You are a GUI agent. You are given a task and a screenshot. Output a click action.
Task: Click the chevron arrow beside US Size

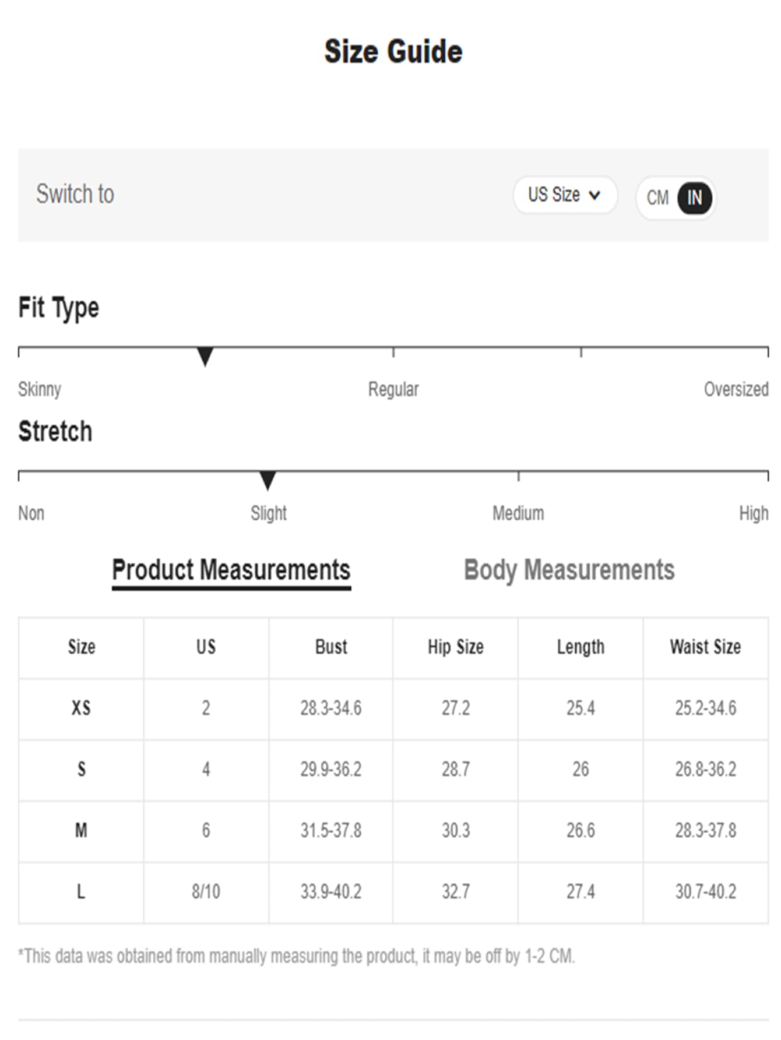click(594, 195)
